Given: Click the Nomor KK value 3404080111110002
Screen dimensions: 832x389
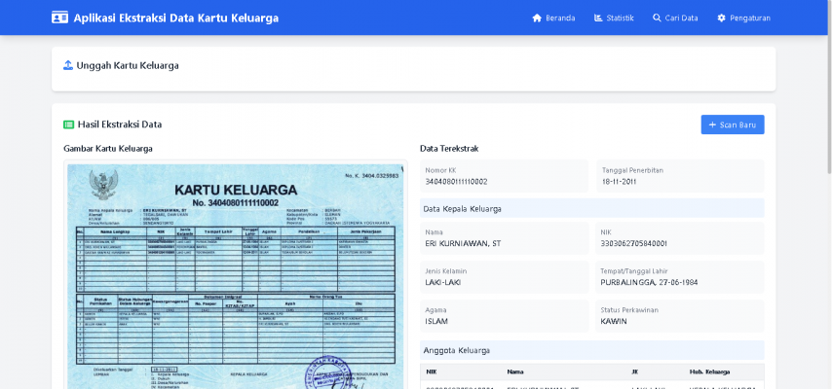Looking at the screenshot, I should point(456,182).
